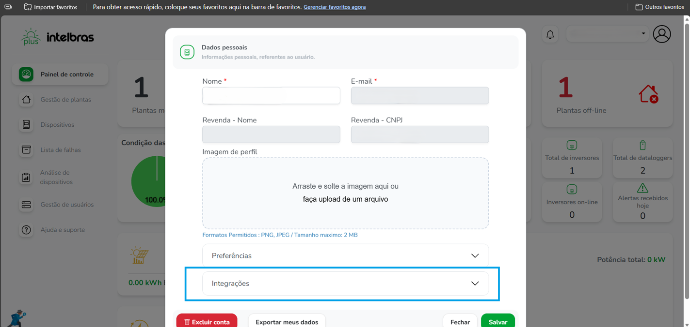This screenshot has width=690, height=327.
Task: Open the user profile avatar icon
Action: tap(661, 34)
